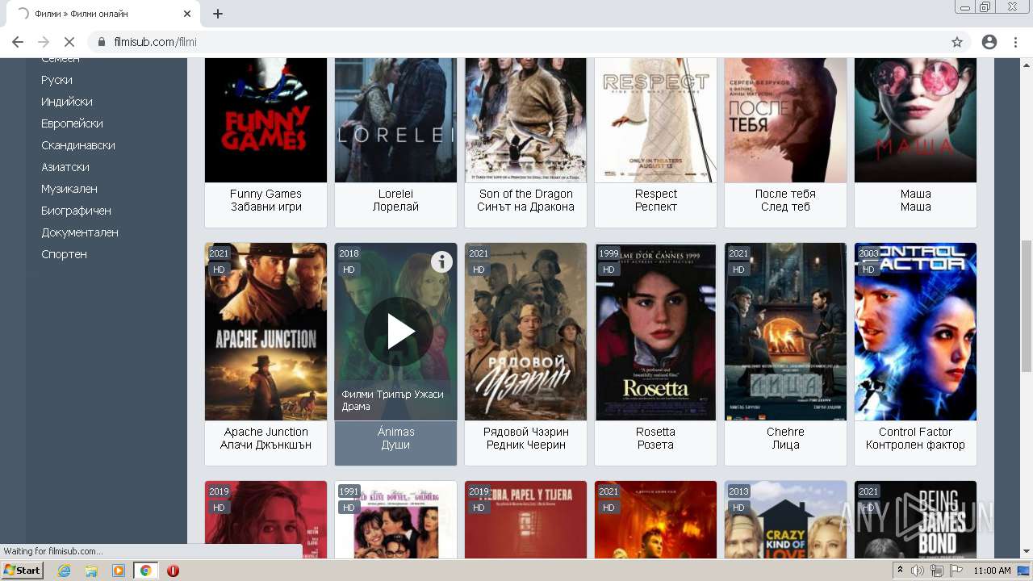Open the Windows Start menu
1033x581 pixels.
coord(22,571)
